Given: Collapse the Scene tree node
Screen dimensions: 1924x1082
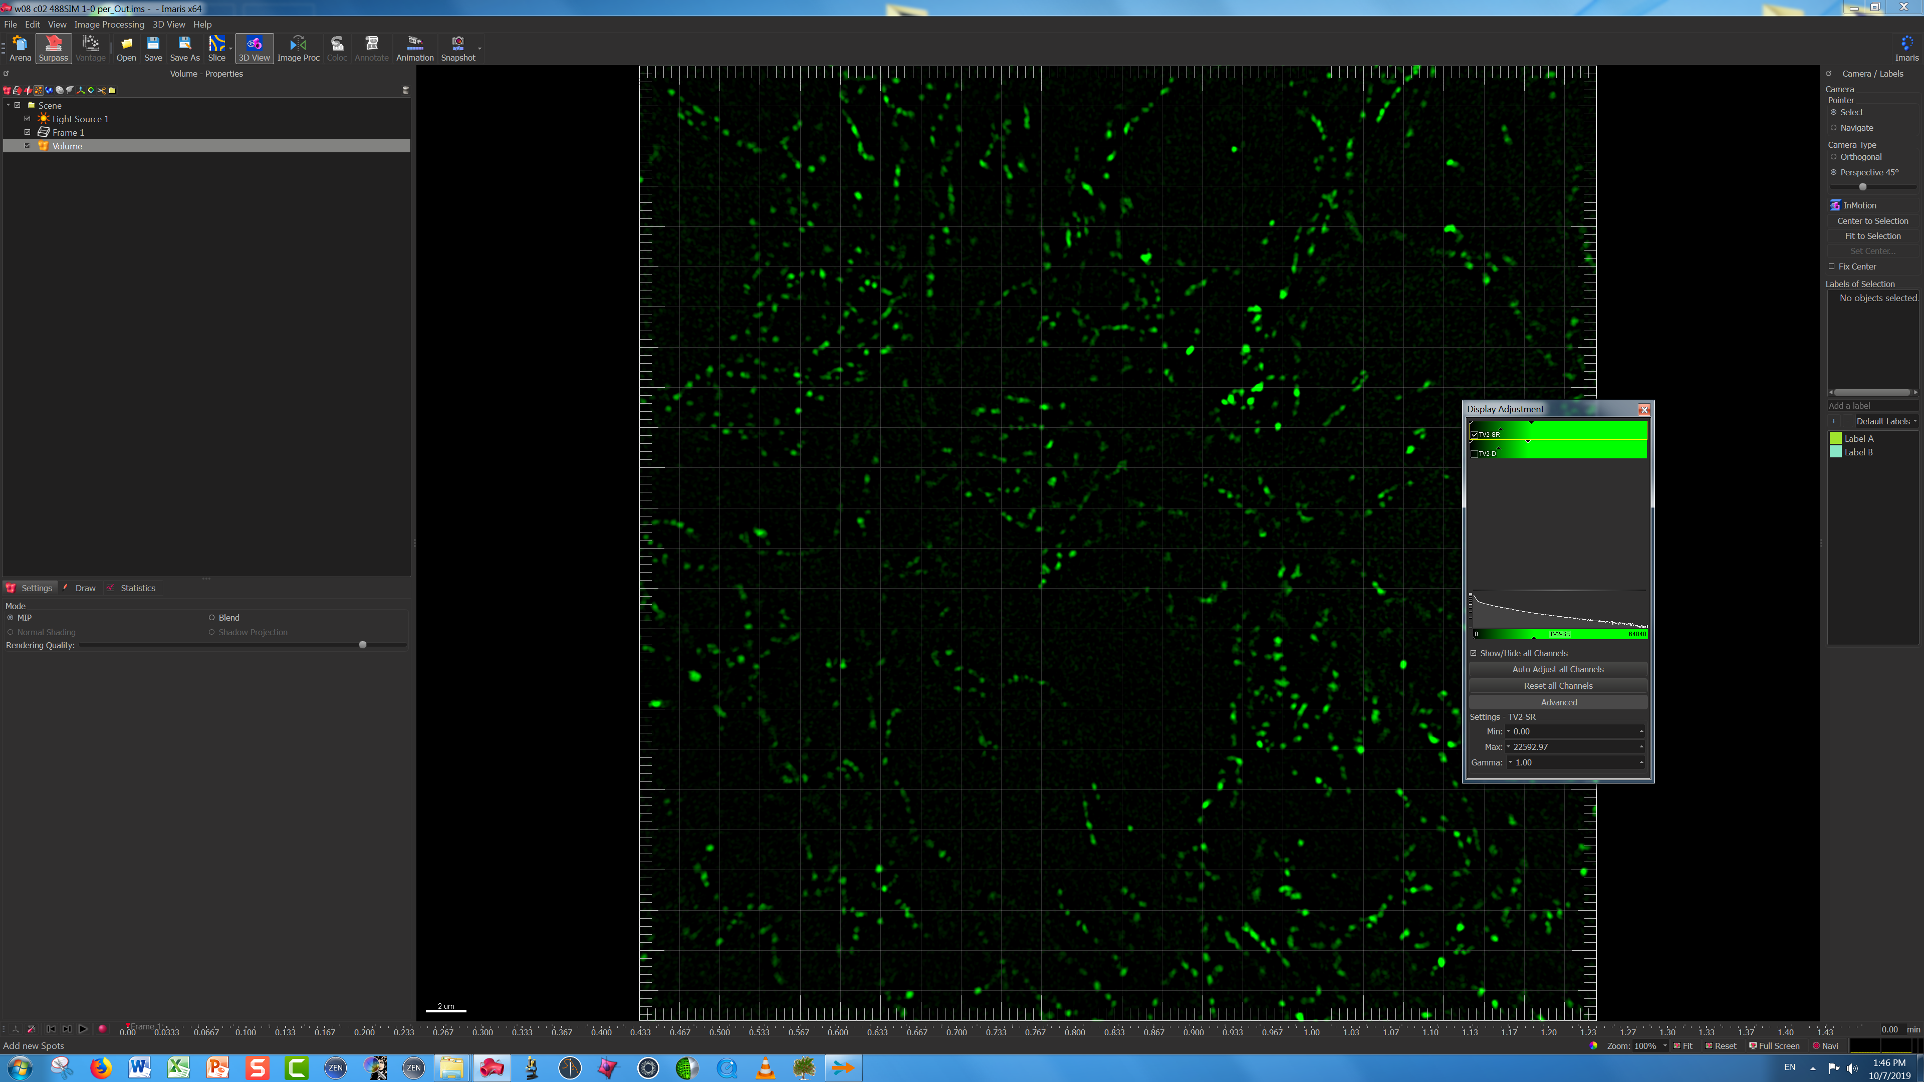Looking at the screenshot, I should pyautogui.click(x=8, y=105).
